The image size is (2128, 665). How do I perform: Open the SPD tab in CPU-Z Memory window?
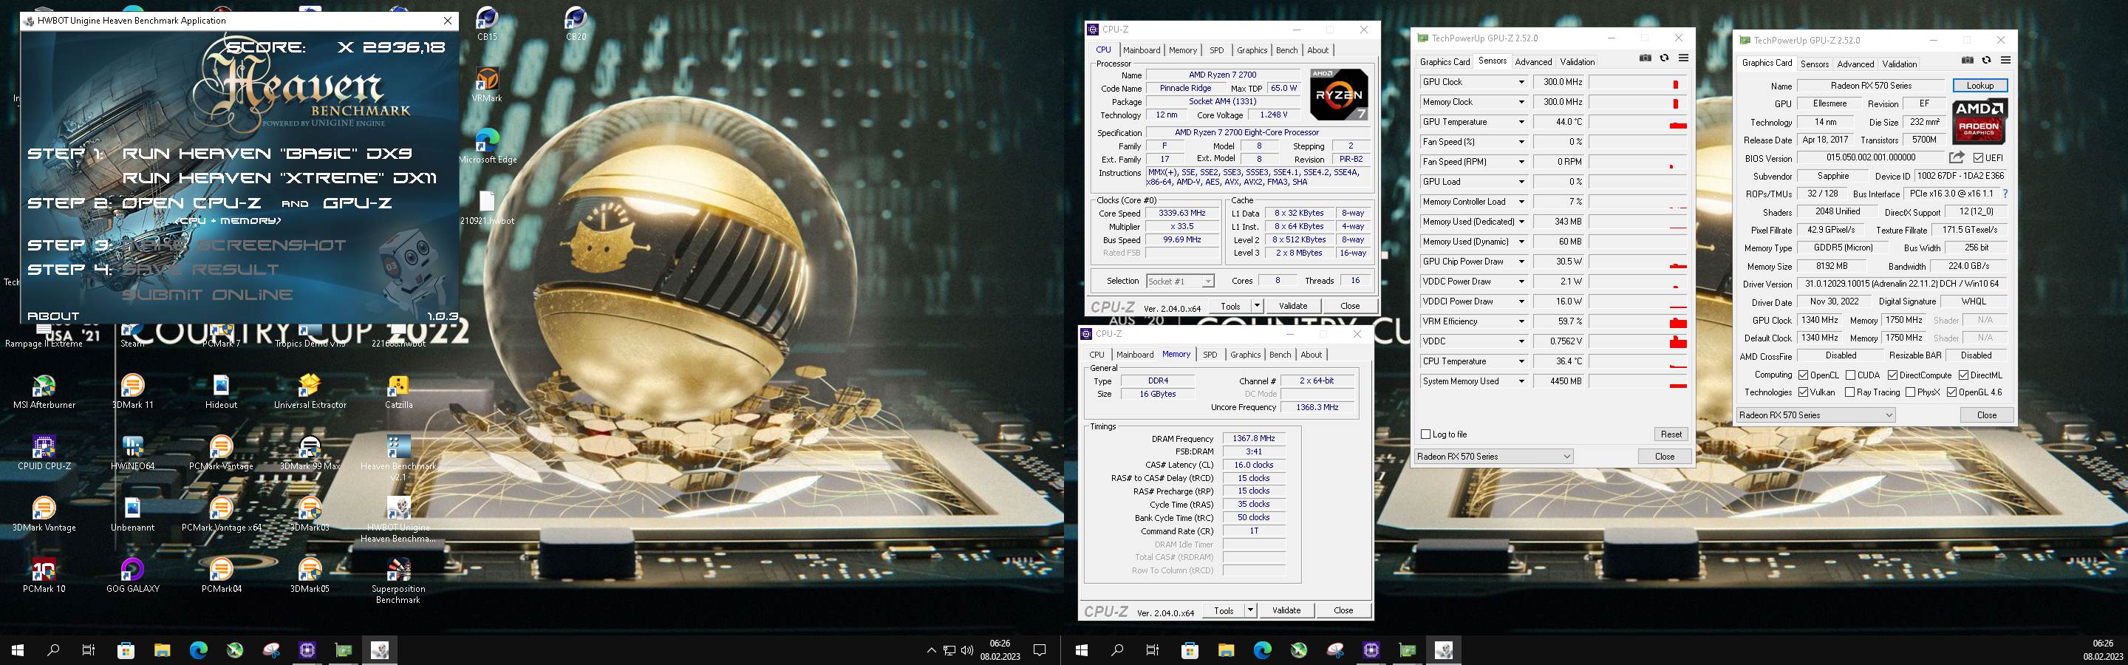[1210, 355]
